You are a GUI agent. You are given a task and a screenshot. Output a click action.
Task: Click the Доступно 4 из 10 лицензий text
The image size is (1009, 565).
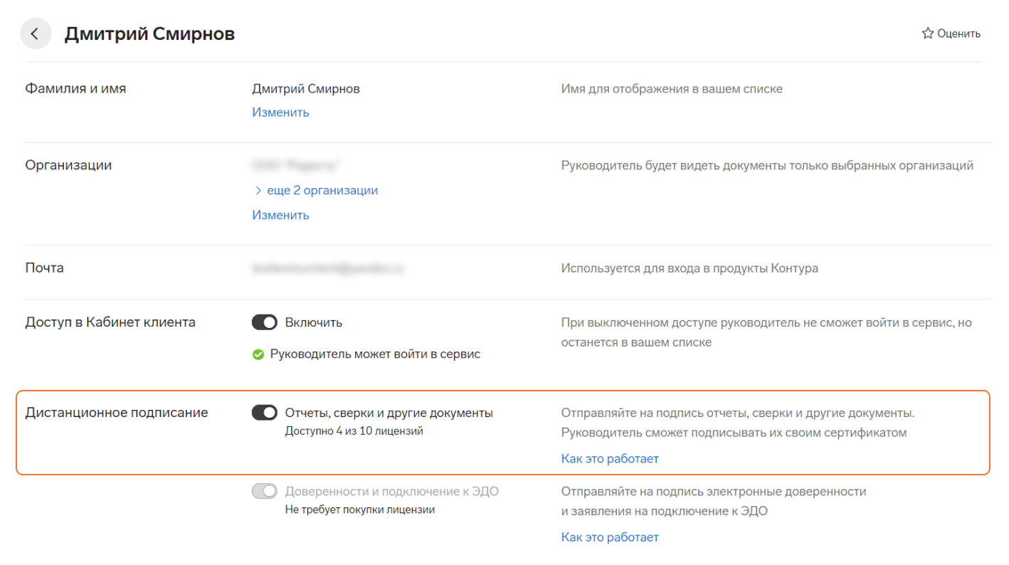pyautogui.click(x=354, y=431)
